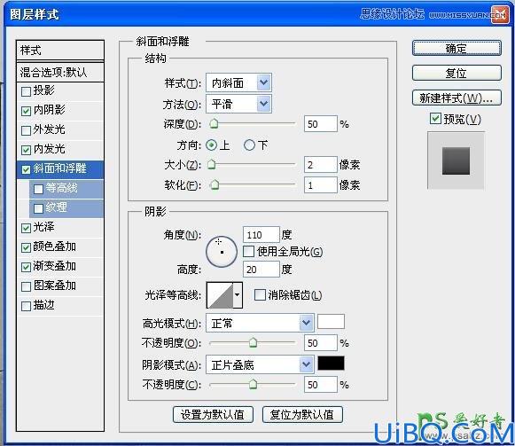
Task: Enable the 纹理 texture checkbox
Action: tap(38, 208)
